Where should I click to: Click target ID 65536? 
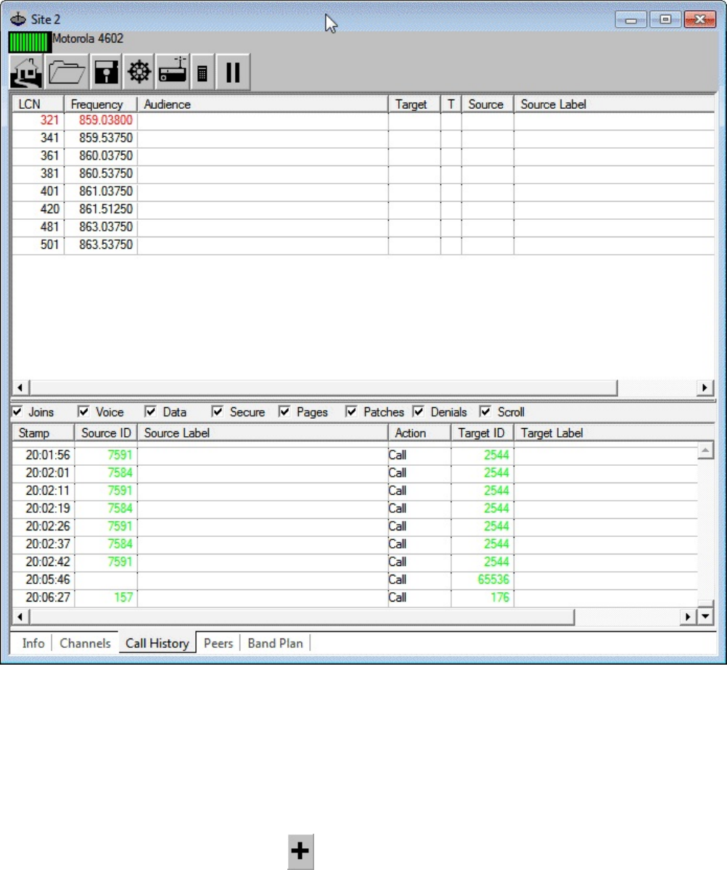[x=493, y=579]
